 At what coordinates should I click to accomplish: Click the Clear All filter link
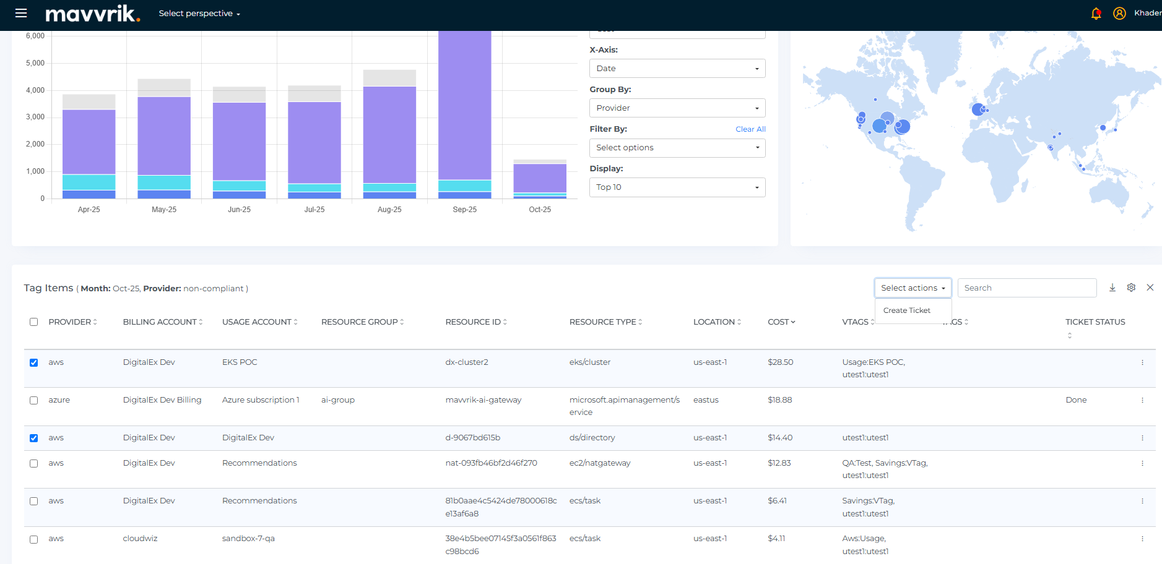pos(750,129)
